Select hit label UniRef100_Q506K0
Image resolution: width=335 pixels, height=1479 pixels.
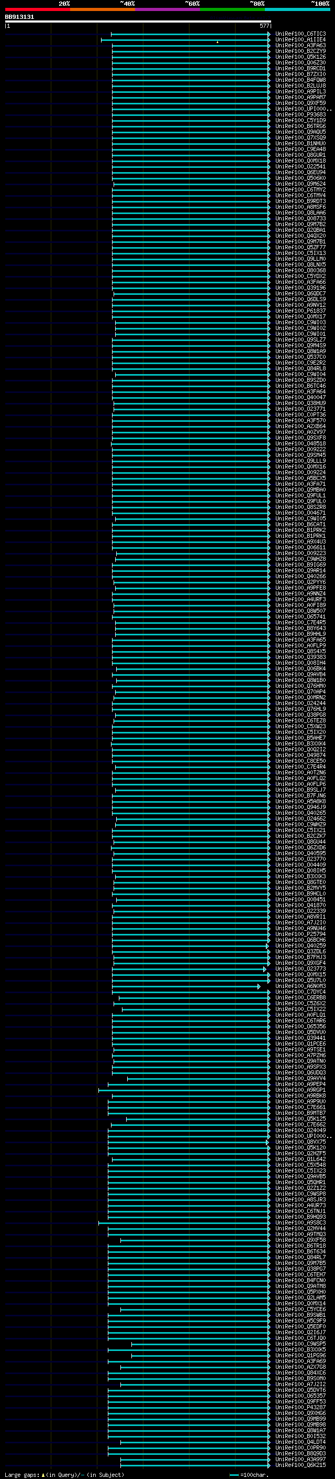click(x=300, y=178)
